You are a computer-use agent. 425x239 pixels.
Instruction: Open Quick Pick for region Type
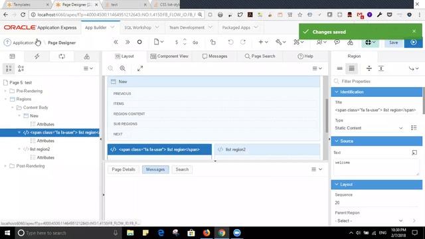pyautogui.click(x=414, y=127)
